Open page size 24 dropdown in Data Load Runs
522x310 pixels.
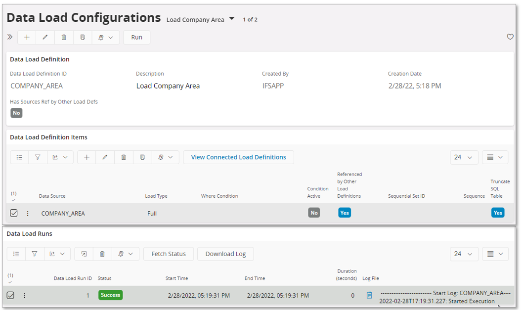(x=464, y=254)
